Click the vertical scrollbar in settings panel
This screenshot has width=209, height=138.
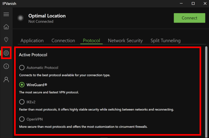(206, 92)
